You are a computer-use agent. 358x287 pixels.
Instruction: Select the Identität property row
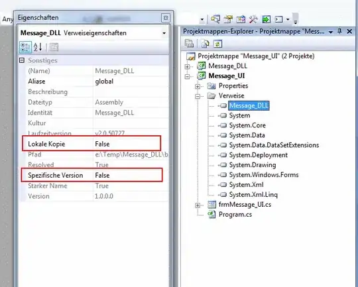(x=94, y=113)
